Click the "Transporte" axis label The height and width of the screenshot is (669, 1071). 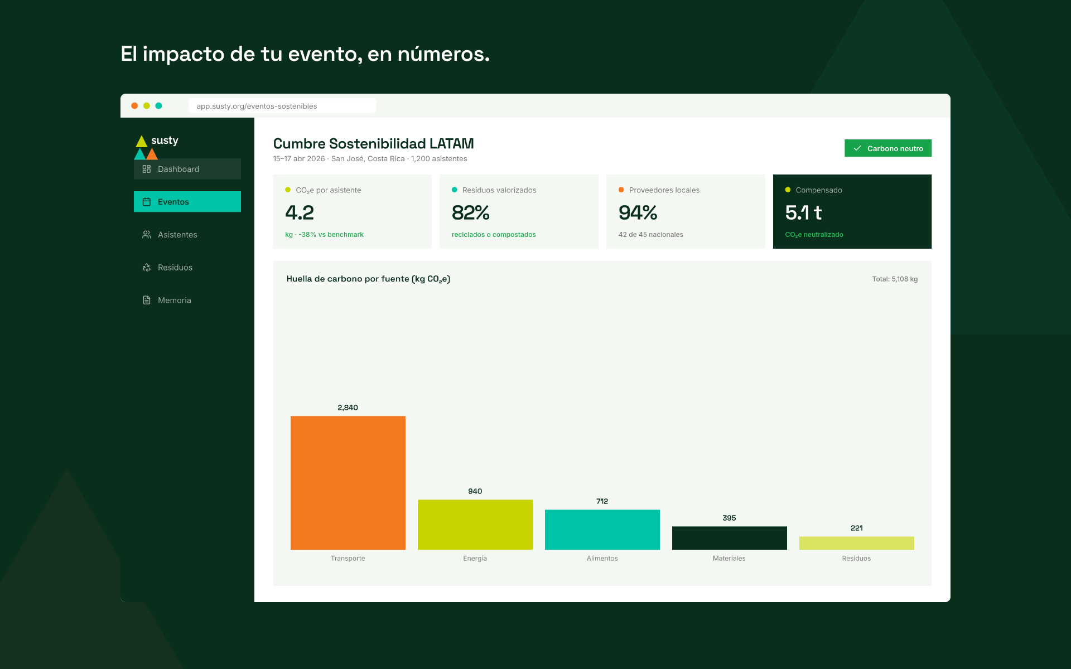348,559
